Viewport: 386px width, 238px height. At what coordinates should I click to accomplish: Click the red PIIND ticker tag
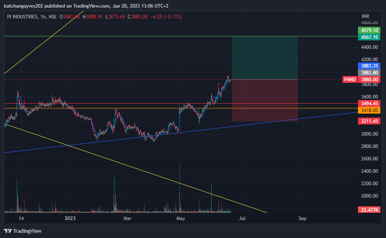point(350,80)
